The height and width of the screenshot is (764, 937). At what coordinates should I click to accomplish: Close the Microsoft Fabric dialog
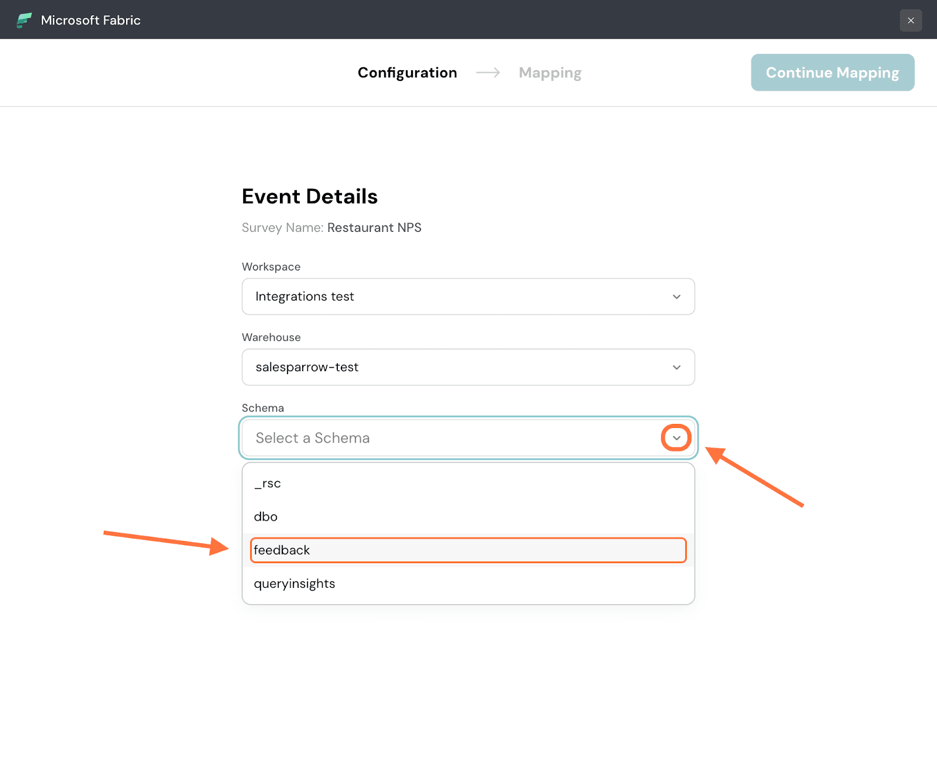(x=911, y=20)
